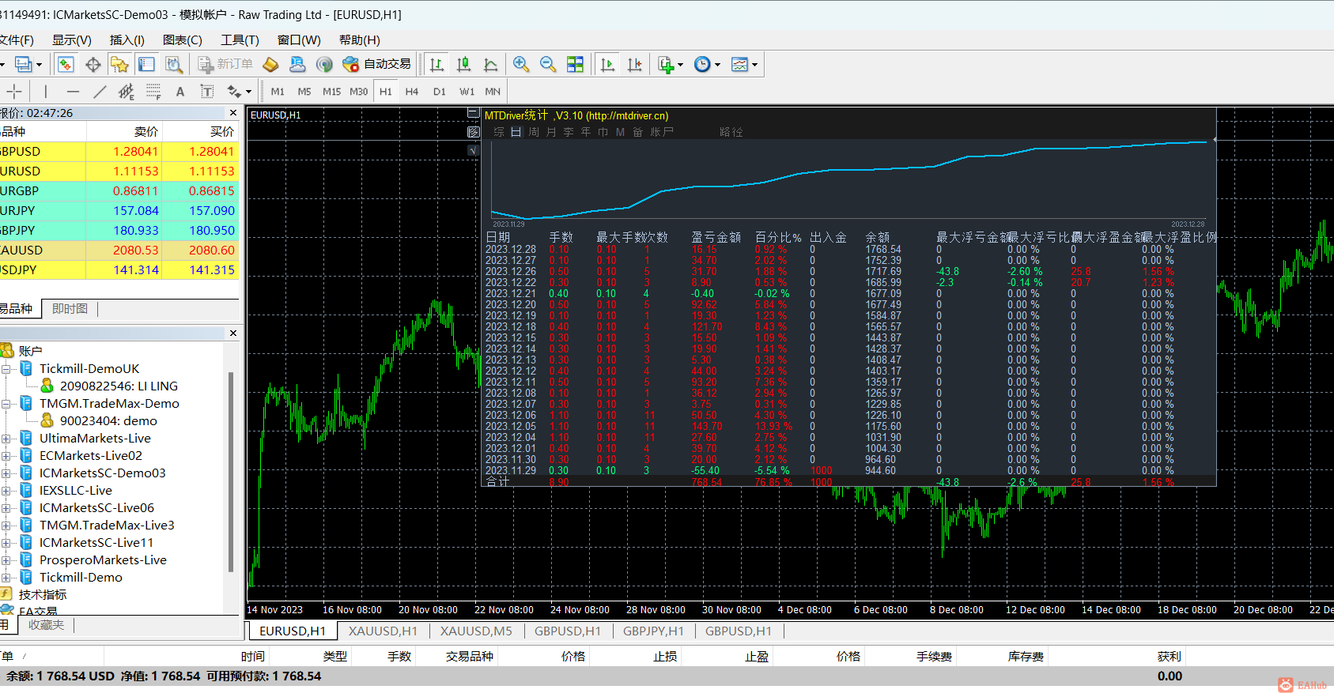Viewport: 1334px width, 697px height.
Task: Click the New Order (新订单) toolbar icon
Action: 226,65
